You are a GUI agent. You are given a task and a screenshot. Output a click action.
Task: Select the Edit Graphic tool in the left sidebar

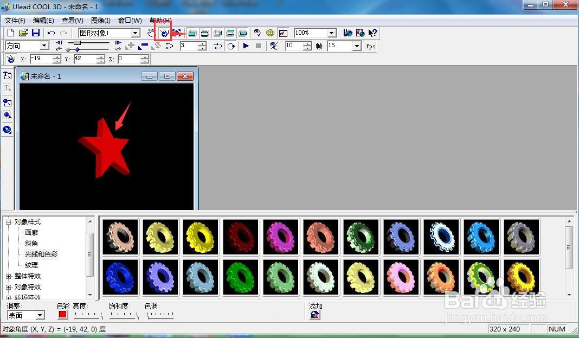[x=7, y=114]
